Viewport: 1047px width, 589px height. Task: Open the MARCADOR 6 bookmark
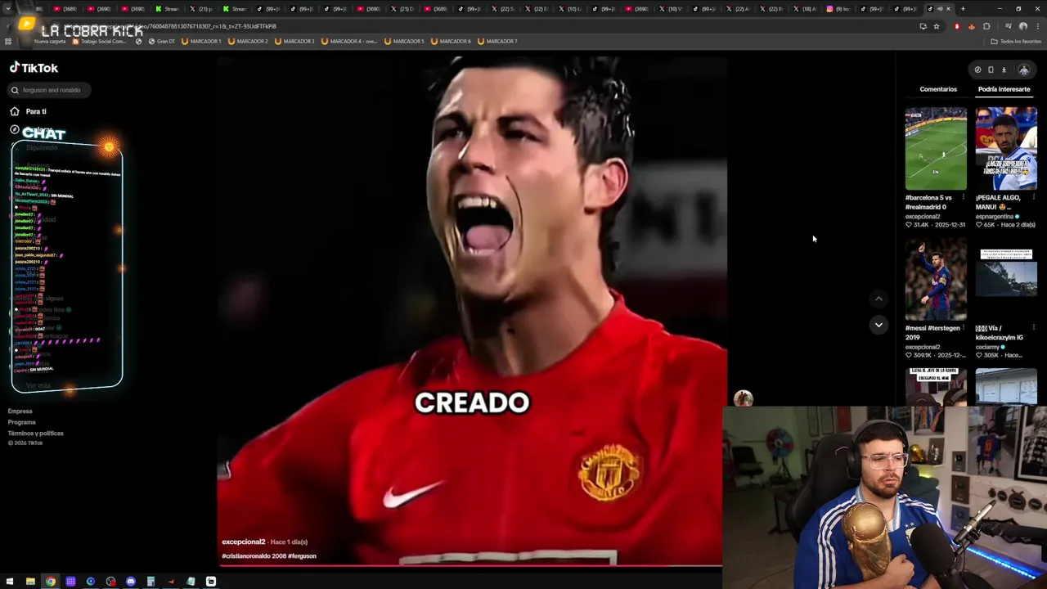(451, 41)
